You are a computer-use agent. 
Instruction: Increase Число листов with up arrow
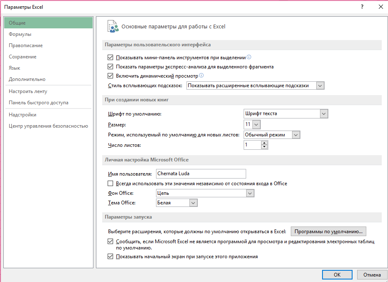pyautogui.click(x=264, y=143)
